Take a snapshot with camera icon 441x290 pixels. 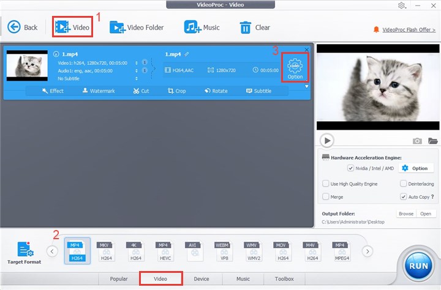(x=417, y=141)
